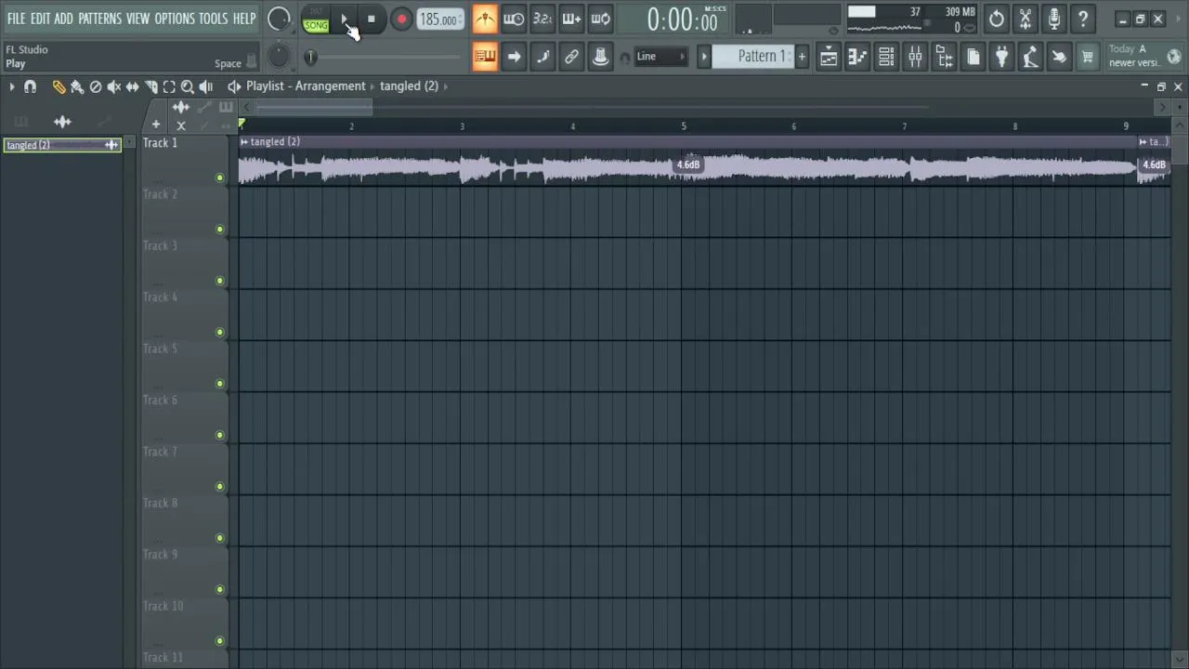Click the render cut scissors icon
The width and height of the screenshot is (1189, 669).
click(1025, 19)
